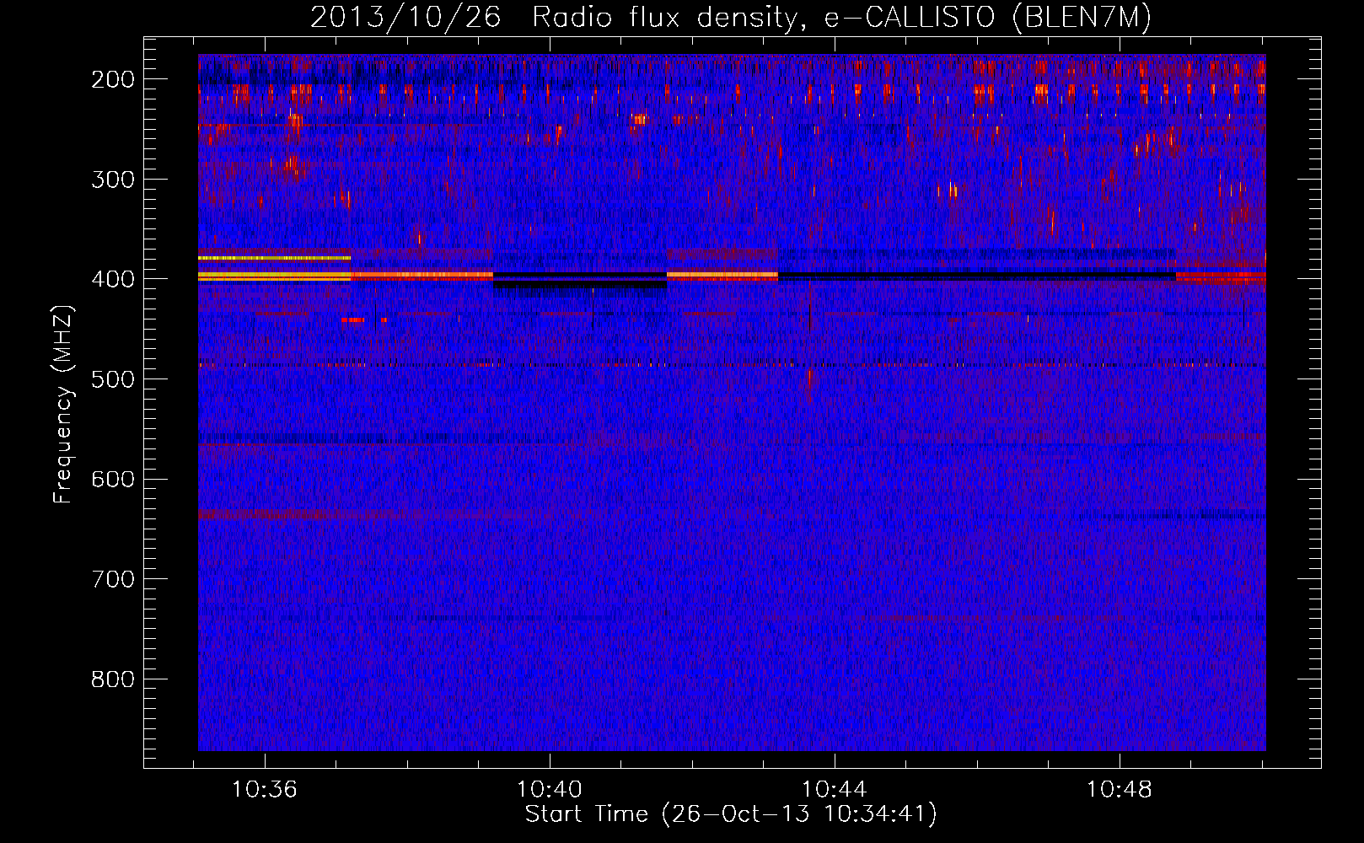Click the 400 frequency tick label

point(113,279)
